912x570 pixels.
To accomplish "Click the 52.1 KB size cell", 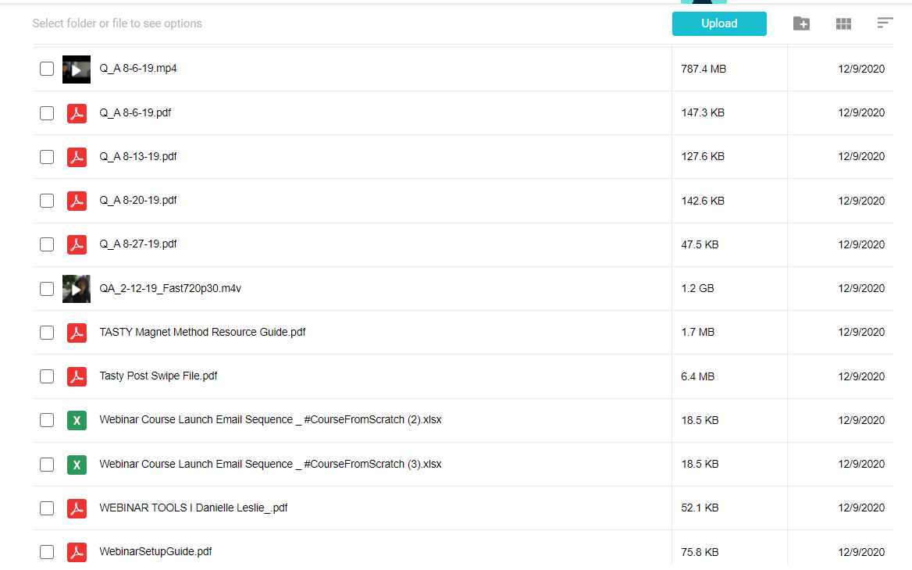I will 700,508.
